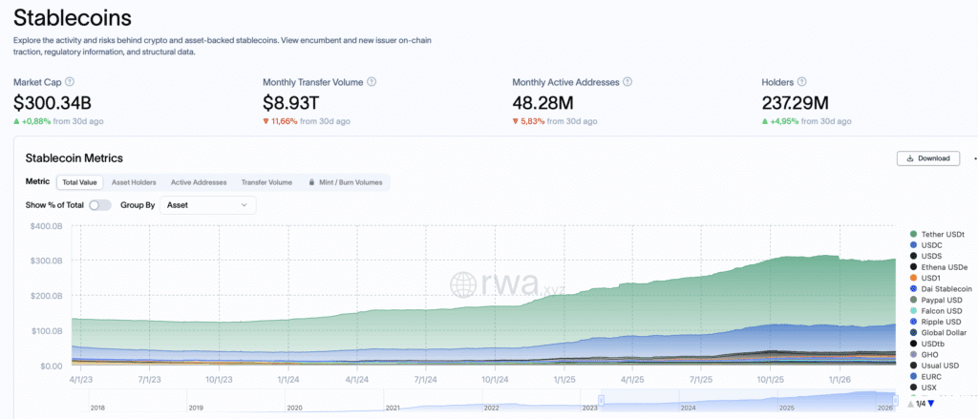Image resolution: width=978 pixels, height=419 pixels.
Task: Click the Market Cap info icon
Action: tap(70, 82)
